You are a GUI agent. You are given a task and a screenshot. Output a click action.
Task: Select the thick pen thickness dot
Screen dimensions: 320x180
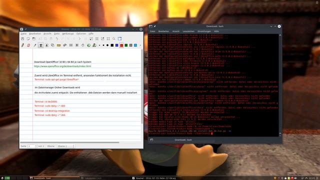pos(107,45)
